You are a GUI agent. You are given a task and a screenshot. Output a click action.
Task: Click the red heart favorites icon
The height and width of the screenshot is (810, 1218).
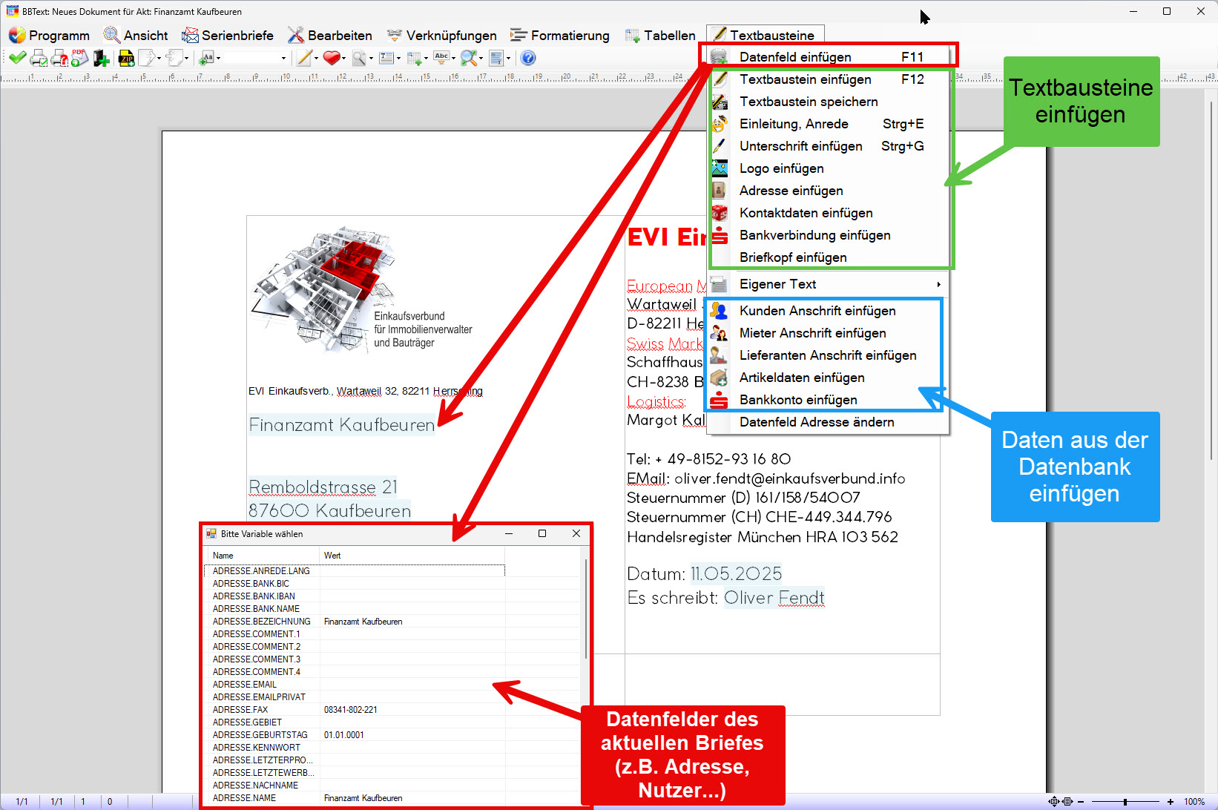332,58
